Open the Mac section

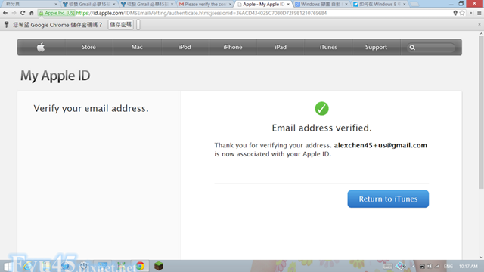click(137, 47)
